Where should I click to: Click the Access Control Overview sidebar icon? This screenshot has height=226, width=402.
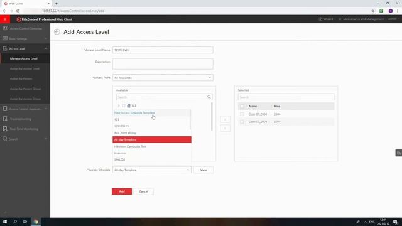[x=5, y=28]
